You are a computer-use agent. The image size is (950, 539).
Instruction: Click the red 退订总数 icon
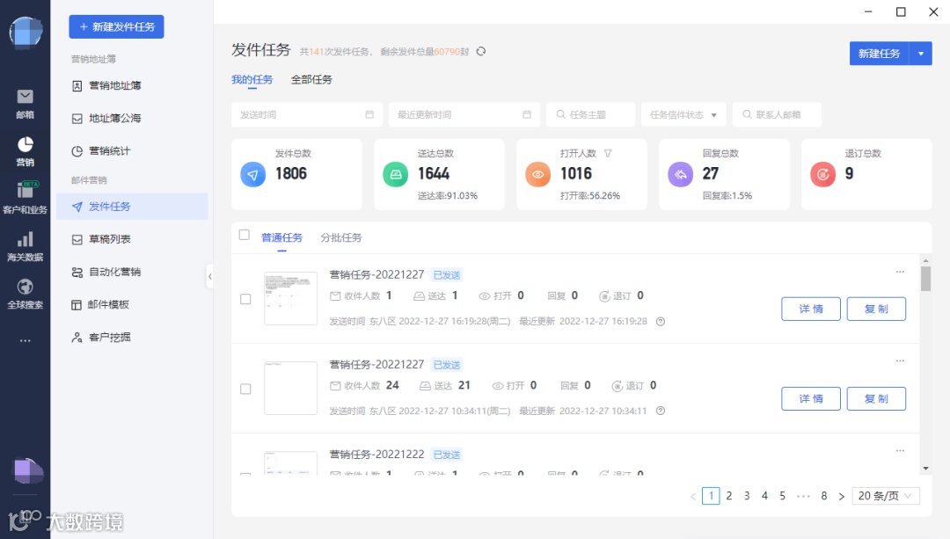822,174
